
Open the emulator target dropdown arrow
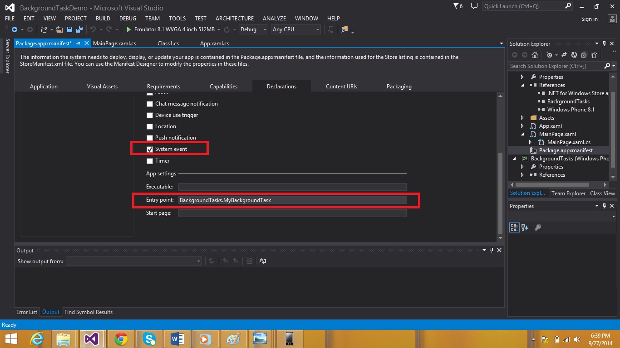pos(219,29)
